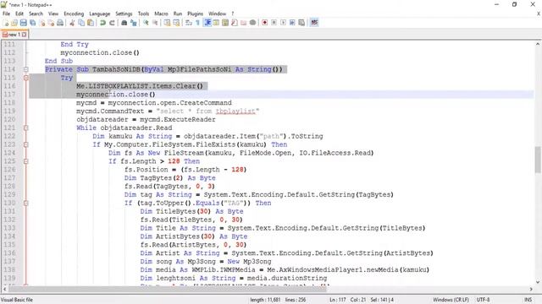This screenshot has height=304, width=542.
Task: Click UTF-8 encoding in status bar
Action: pos(484,300)
